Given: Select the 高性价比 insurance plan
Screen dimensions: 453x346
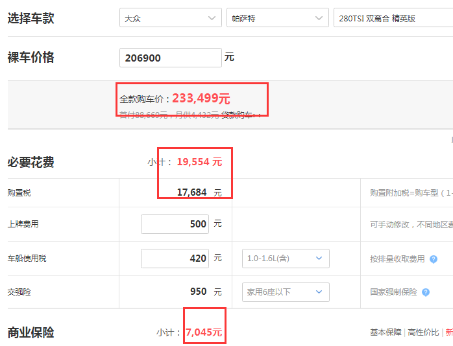Looking at the screenshot, I should click(423, 332).
